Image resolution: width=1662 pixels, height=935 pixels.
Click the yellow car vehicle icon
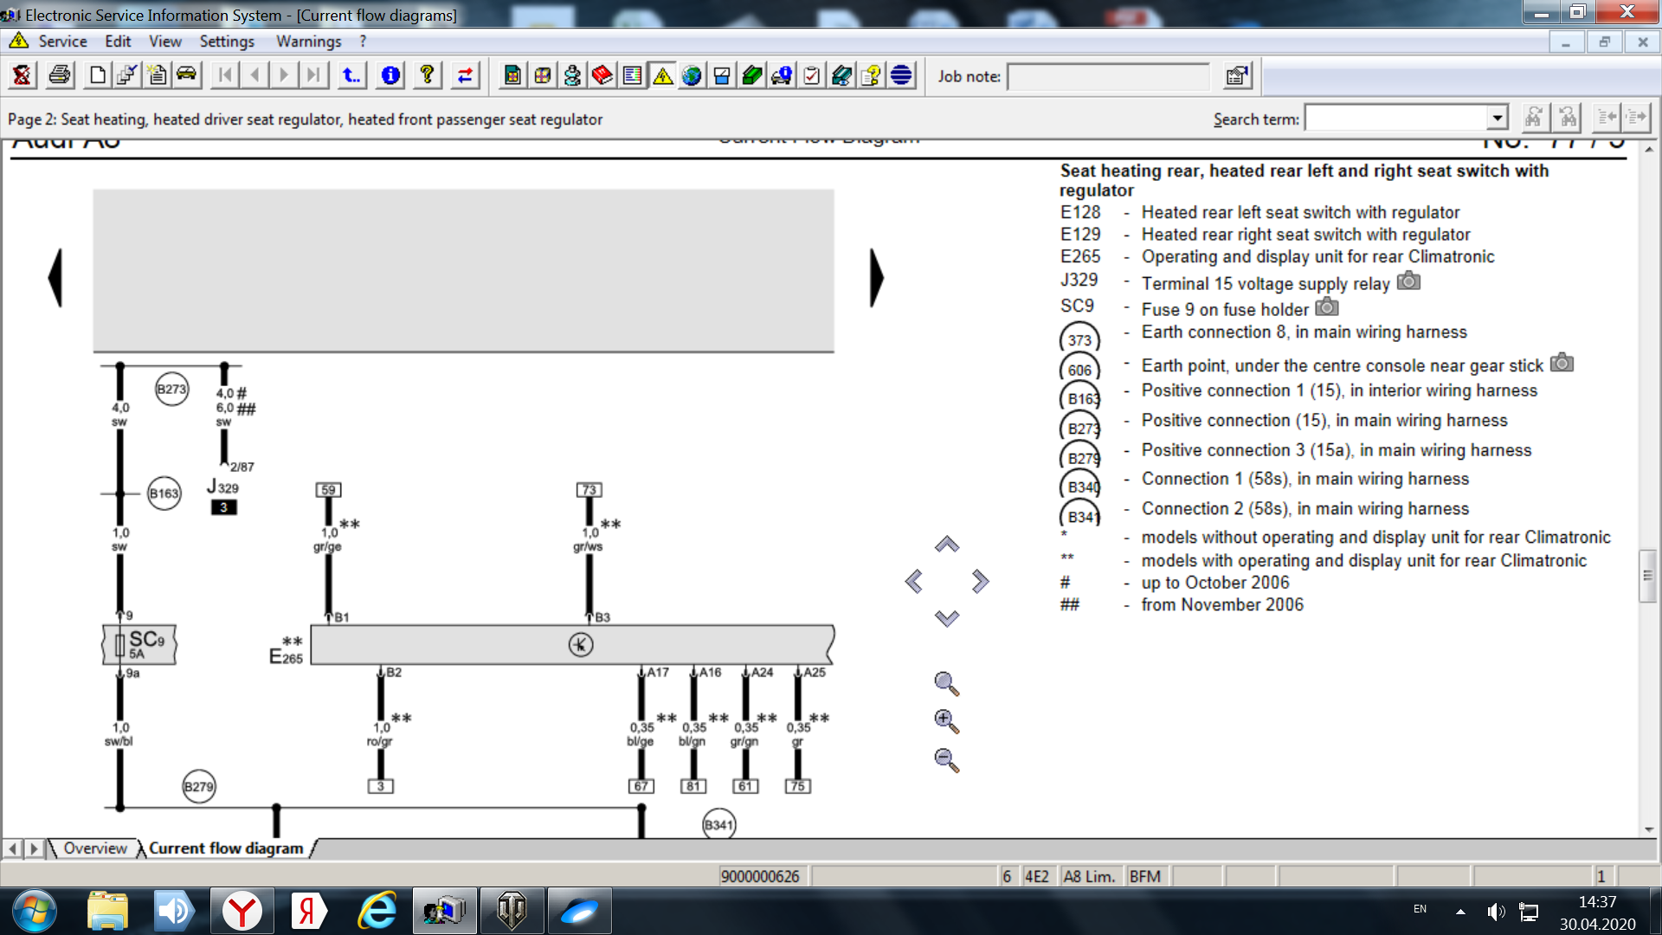coord(186,76)
